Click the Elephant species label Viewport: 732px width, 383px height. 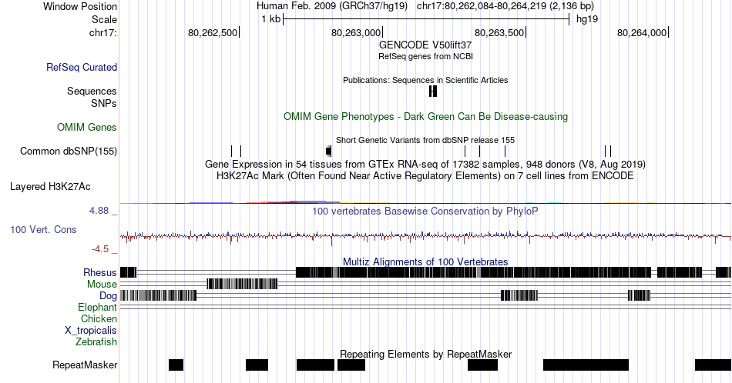tap(97, 307)
